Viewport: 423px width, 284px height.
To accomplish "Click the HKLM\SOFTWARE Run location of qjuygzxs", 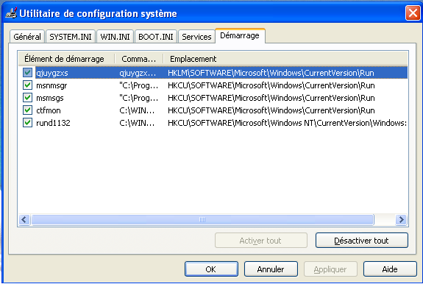I will [271, 73].
